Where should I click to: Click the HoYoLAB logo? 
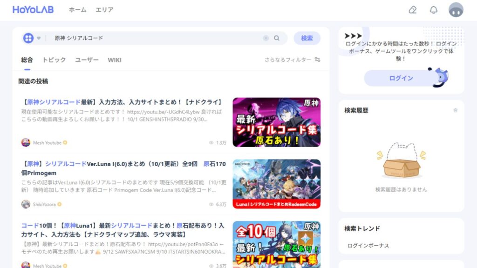33,9
